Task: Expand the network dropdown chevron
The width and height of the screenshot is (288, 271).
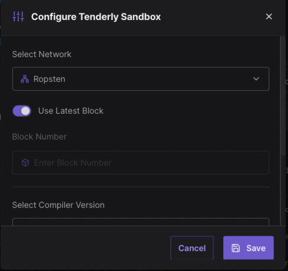Action: click(256, 79)
